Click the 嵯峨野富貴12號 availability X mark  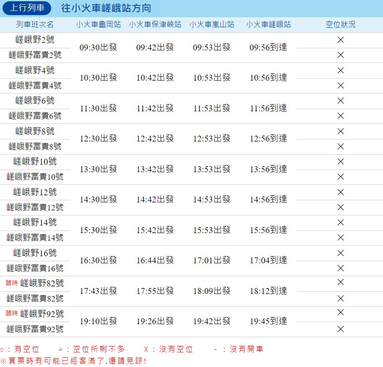click(341, 207)
